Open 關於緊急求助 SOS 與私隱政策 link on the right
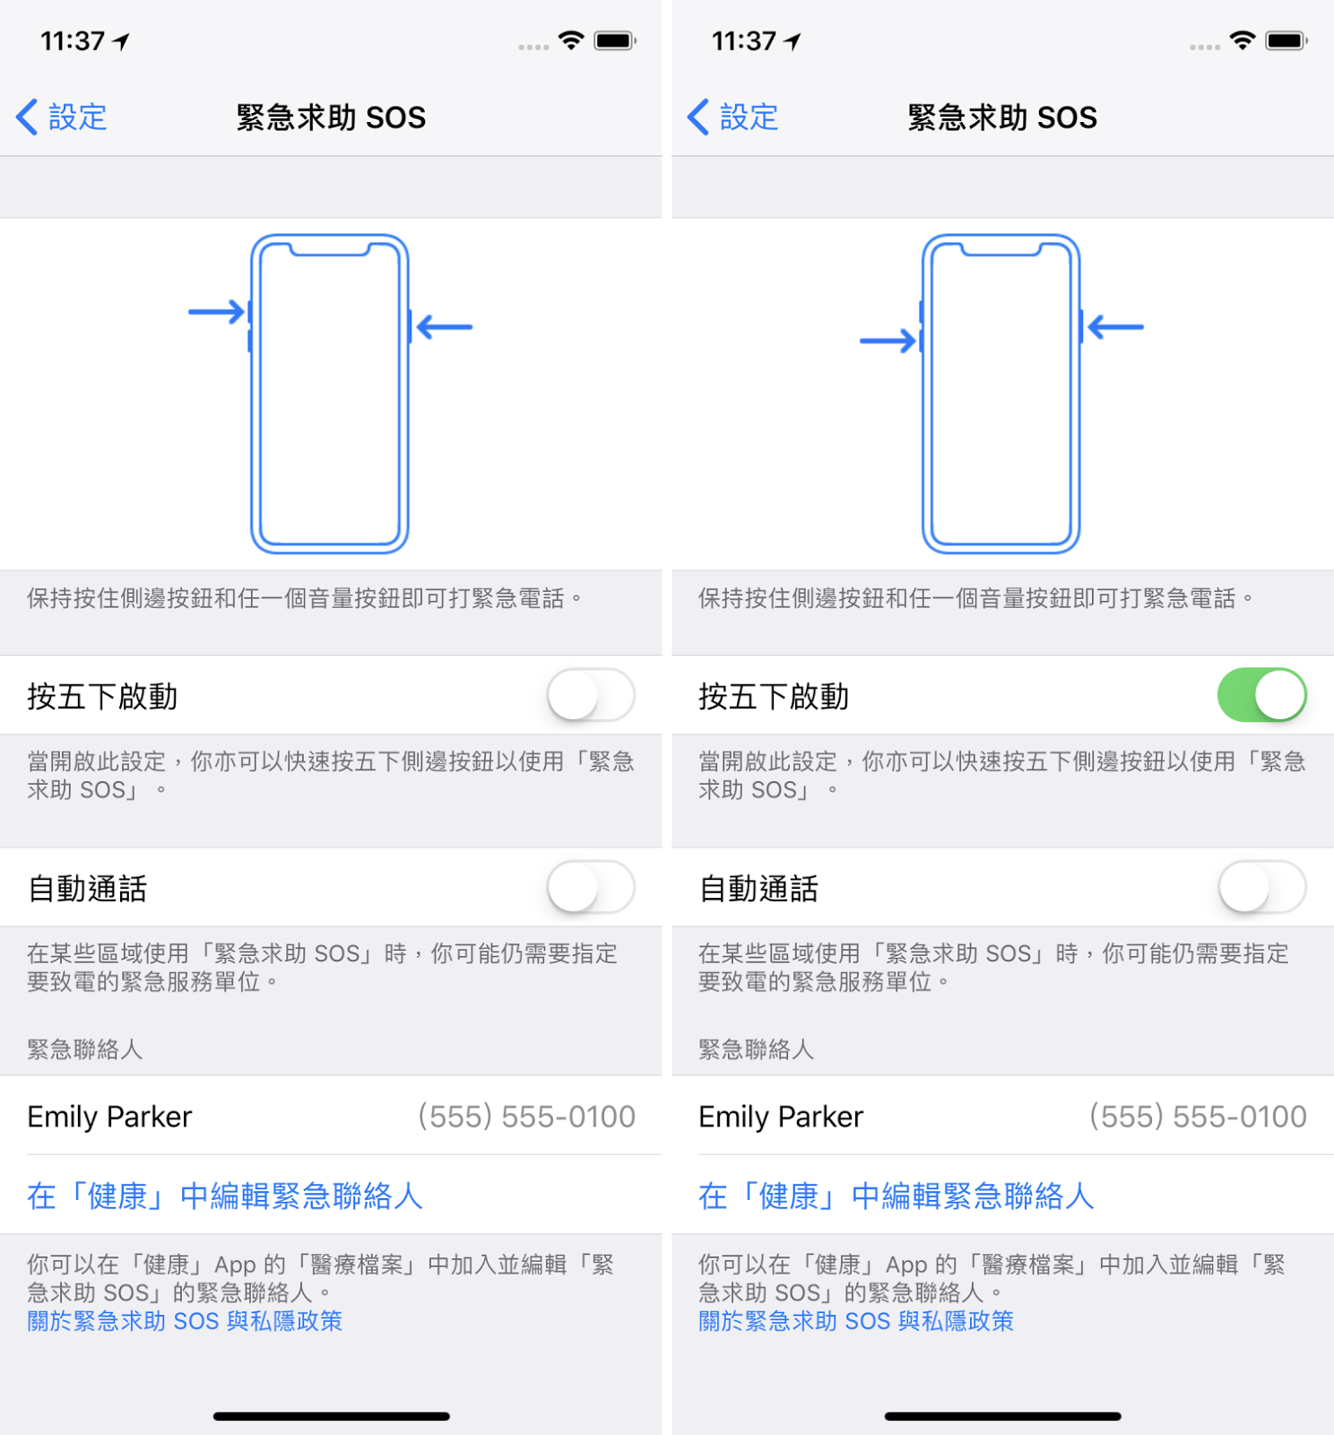This screenshot has height=1435, width=1334. (x=856, y=1321)
